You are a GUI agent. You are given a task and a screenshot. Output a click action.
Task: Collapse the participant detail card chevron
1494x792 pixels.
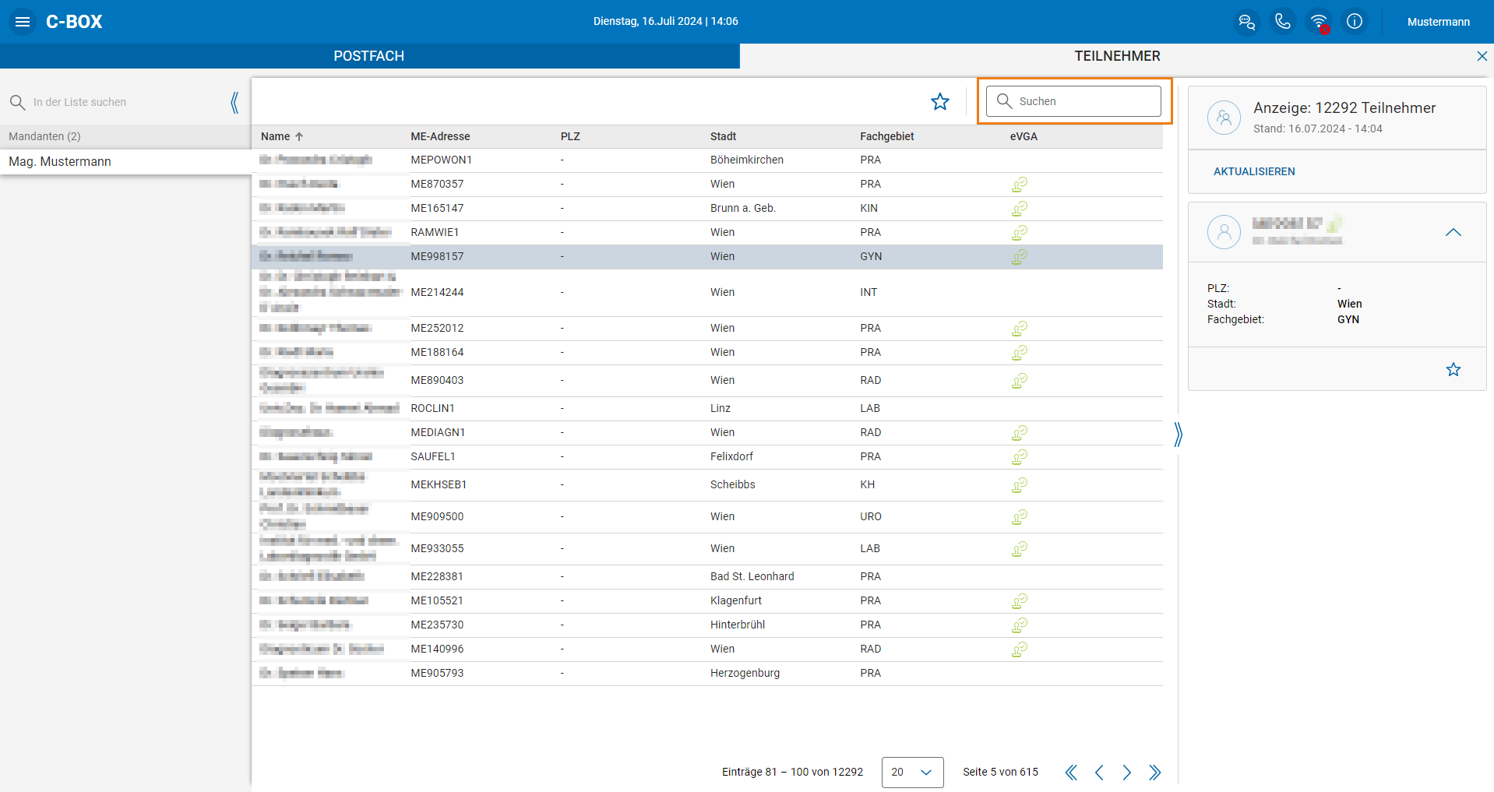tap(1453, 232)
